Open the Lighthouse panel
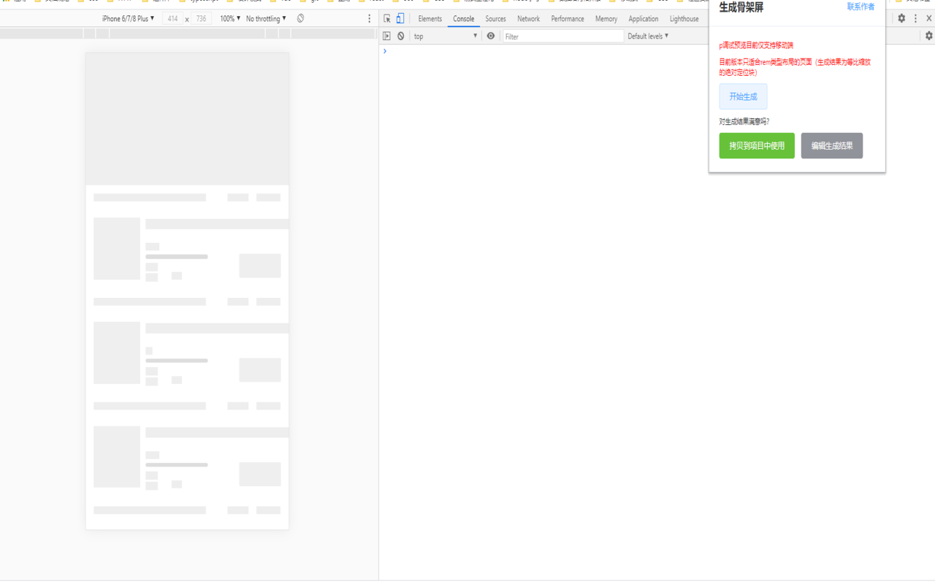Image resolution: width=935 pixels, height=584 pixels. [683, 18]
